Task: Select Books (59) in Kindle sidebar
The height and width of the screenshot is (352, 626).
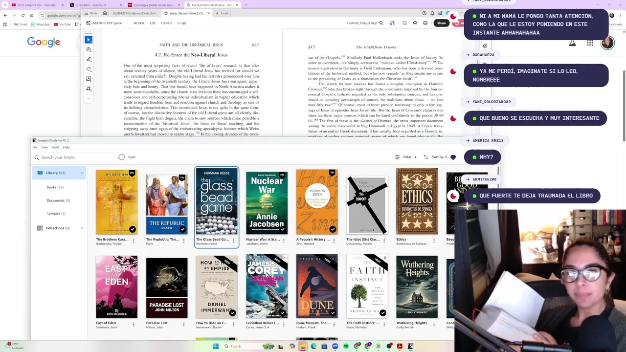Action: tap(55, 187)
